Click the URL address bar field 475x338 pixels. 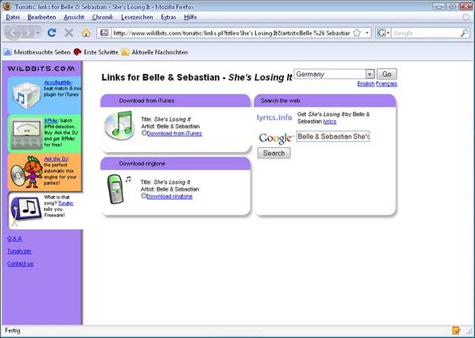(x=231, y=33)
